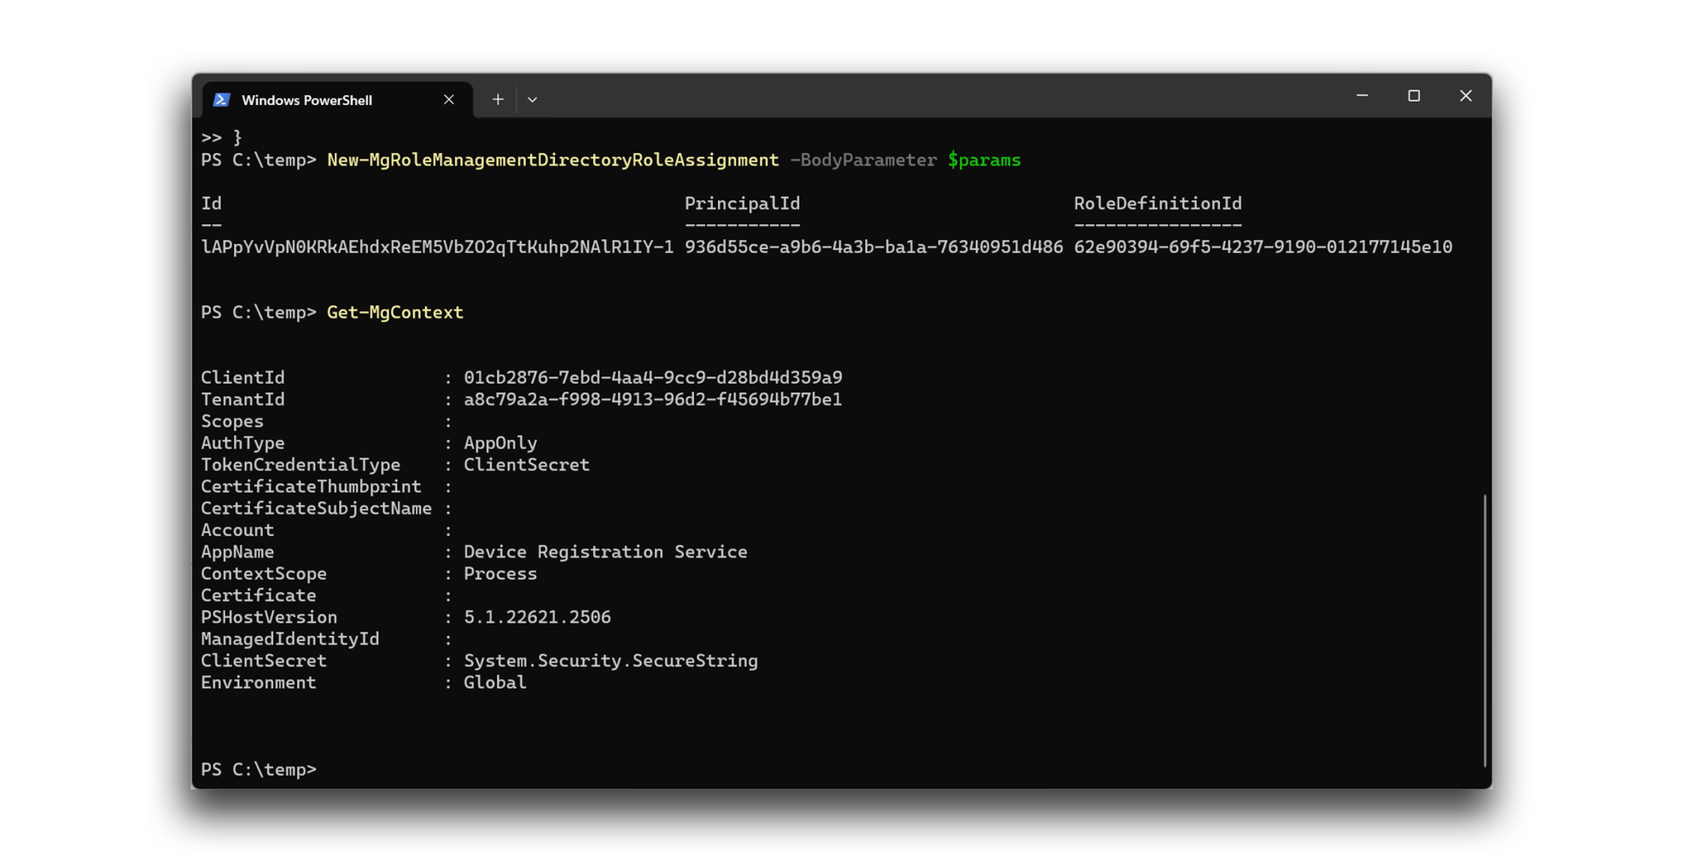The width and height of the screenshot is (1684, 861).
Task: Click the green $params variable
Action: [983, 160]
